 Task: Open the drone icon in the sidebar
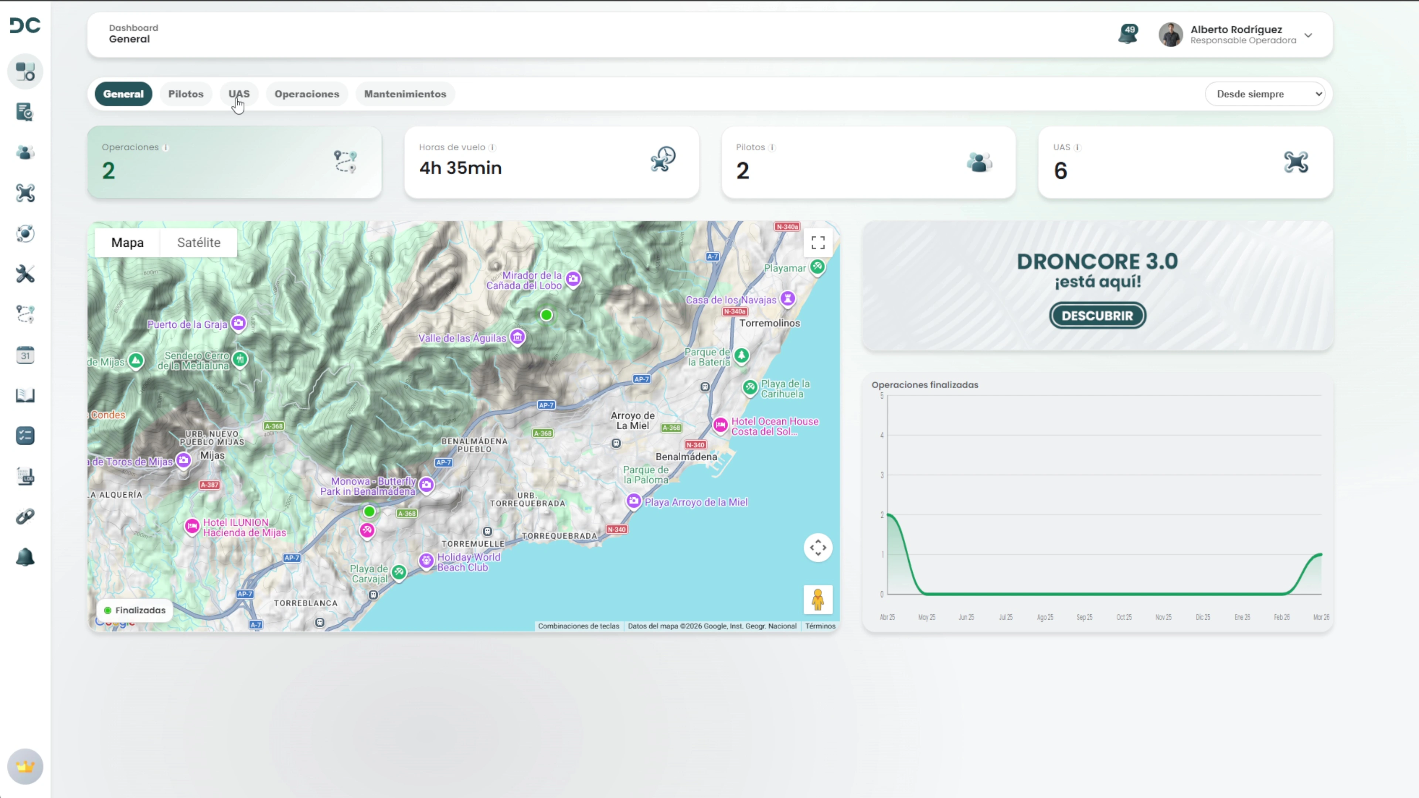click(25, 193)
